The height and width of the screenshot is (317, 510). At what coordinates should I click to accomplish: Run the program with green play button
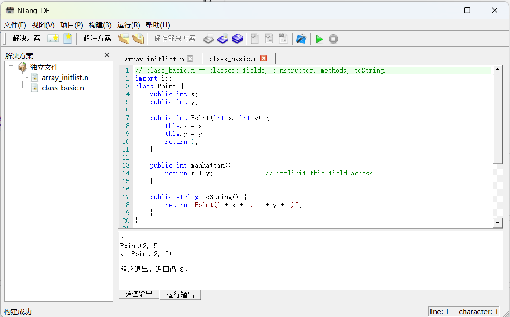pos(319,39)
